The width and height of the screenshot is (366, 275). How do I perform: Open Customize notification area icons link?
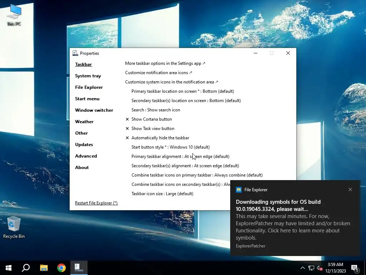click(x=158, y=73)
